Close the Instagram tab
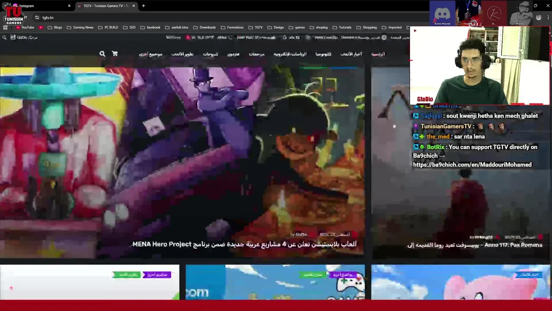Viewport: 552px width, 311px height. (69, 6)
